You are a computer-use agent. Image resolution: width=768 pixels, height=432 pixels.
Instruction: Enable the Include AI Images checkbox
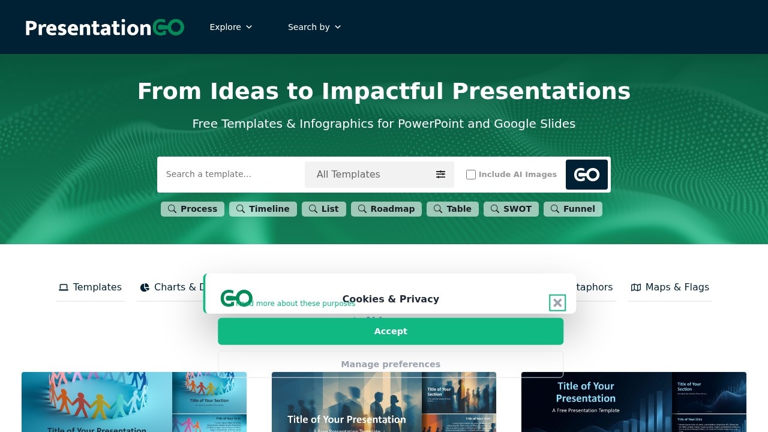[x=471, y=174]
